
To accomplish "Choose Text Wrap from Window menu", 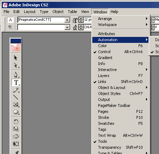I will point(120,135).
